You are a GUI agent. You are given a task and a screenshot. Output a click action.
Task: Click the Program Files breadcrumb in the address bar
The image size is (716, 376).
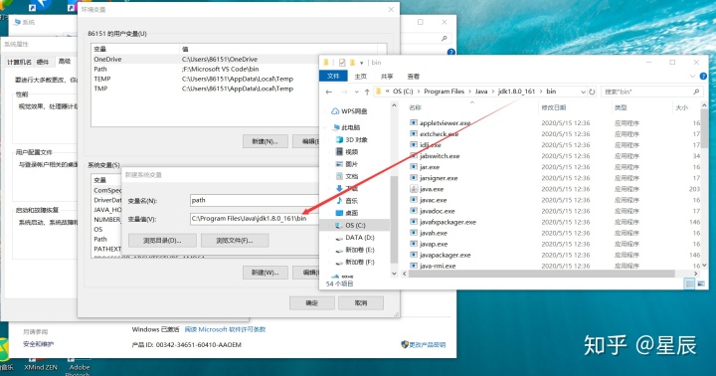pyautogui.click(x=444, y=92)
